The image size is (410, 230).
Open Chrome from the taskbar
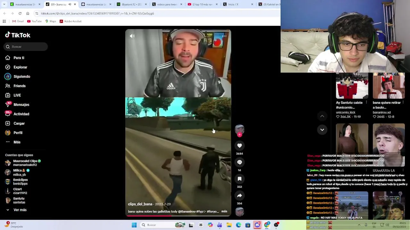[267, 225]
